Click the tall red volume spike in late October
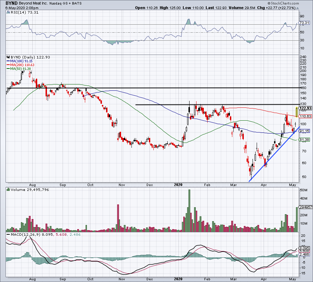This screenshot has width=313, height=282. pos(118,218)
